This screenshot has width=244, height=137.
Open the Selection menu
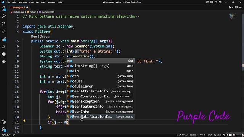pyautogui.click(x=22, y=2)
